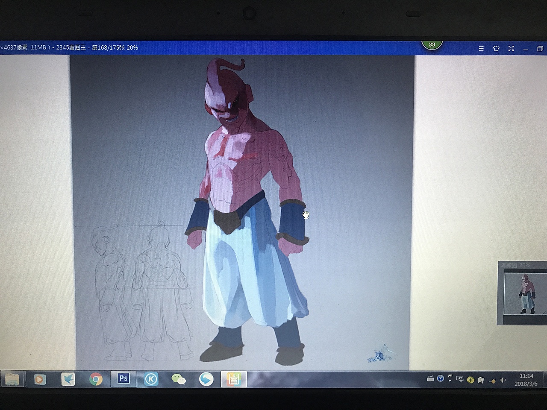Viewport: 547px width, 410px height.
Task: Click the 鸟瞰图 20% label on the preview
Action: click(515, 265)
